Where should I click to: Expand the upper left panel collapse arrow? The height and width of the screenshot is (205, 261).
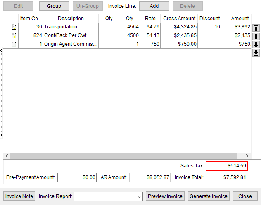1,50
